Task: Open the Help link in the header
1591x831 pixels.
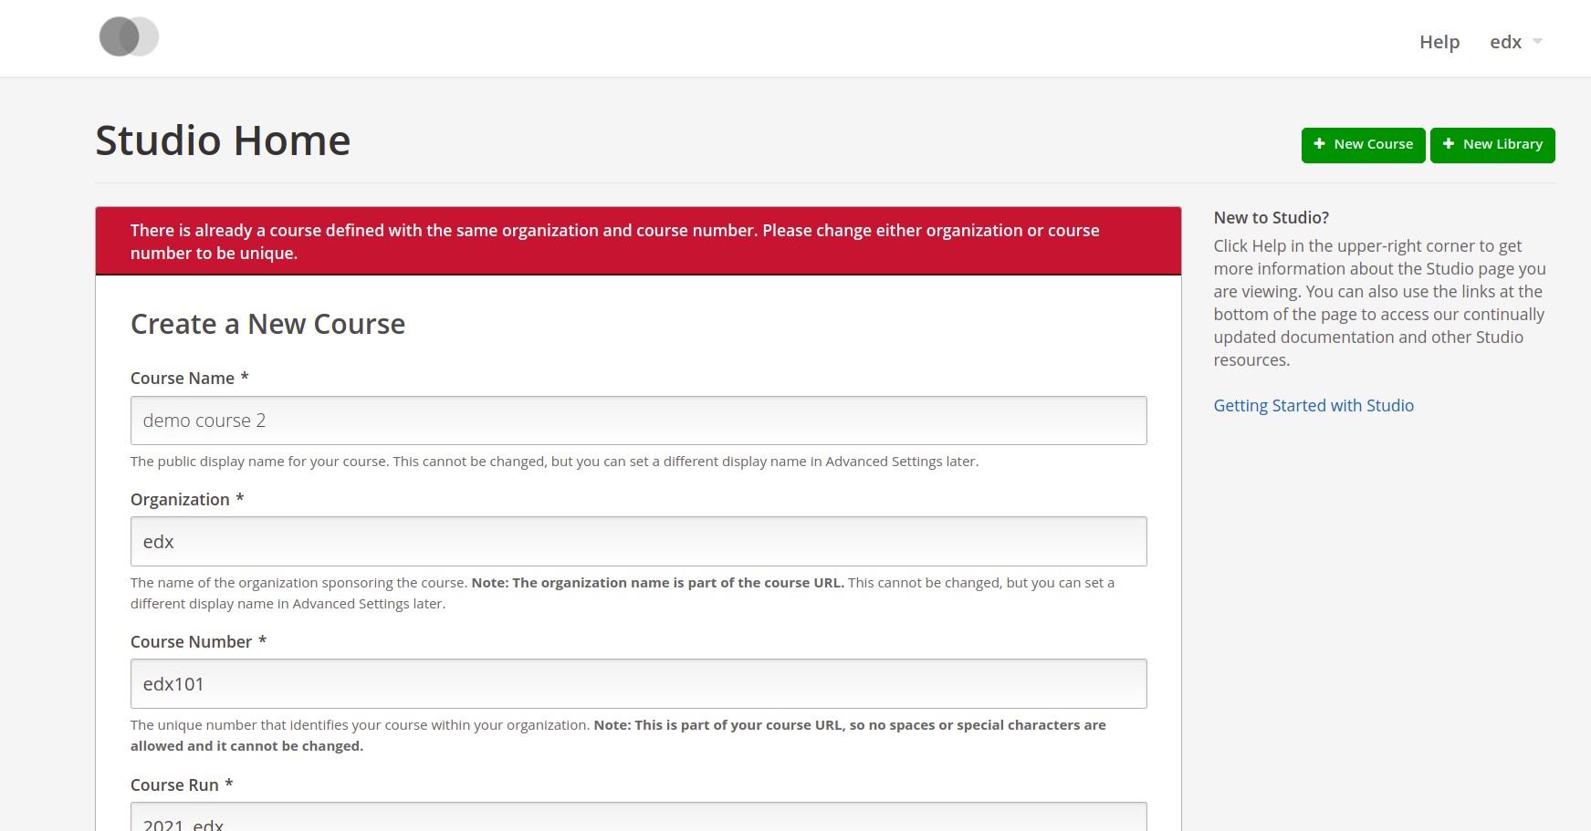Action: click(x=1439, y=42)
